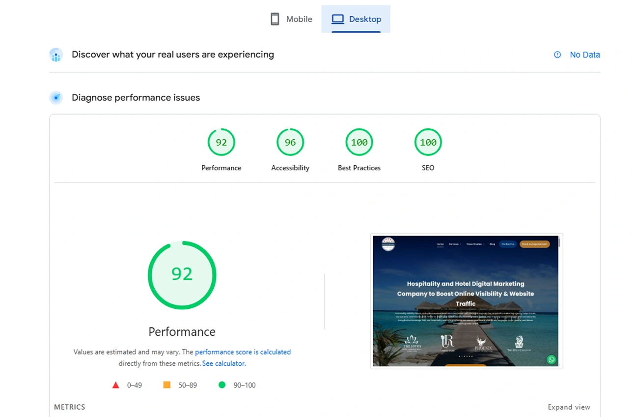Click the green circle 90–100 legend marker
This screenshot has width=637, height=417.
[222, 385]
